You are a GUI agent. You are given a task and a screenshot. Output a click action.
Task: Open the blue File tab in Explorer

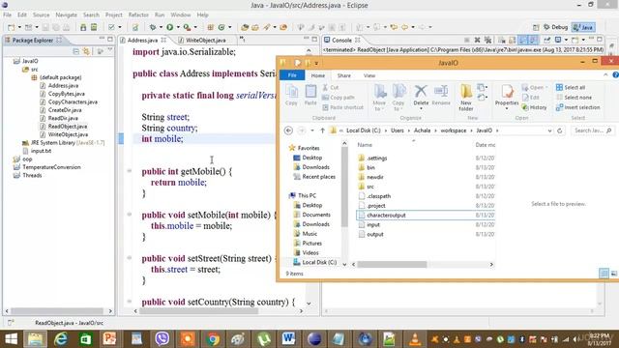pyautogui.click(x=292, y=75)
